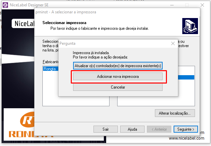
Task: Click the Cancelar button
Action: pyautogui.click(x=118, y=87)
